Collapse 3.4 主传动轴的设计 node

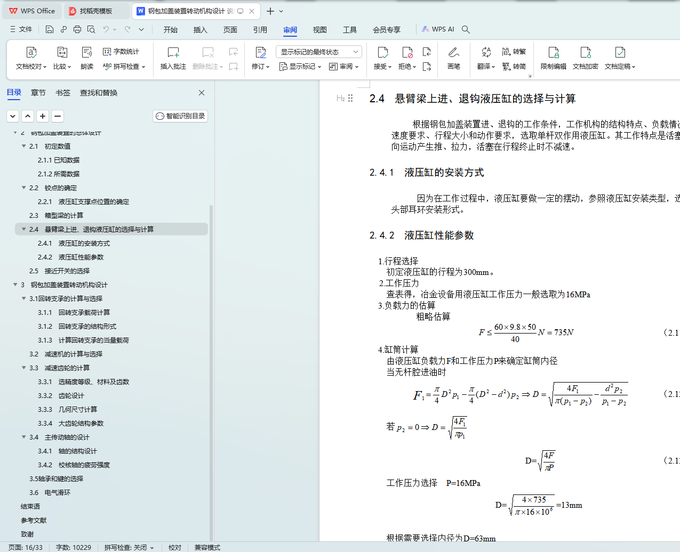coord(23,437)
